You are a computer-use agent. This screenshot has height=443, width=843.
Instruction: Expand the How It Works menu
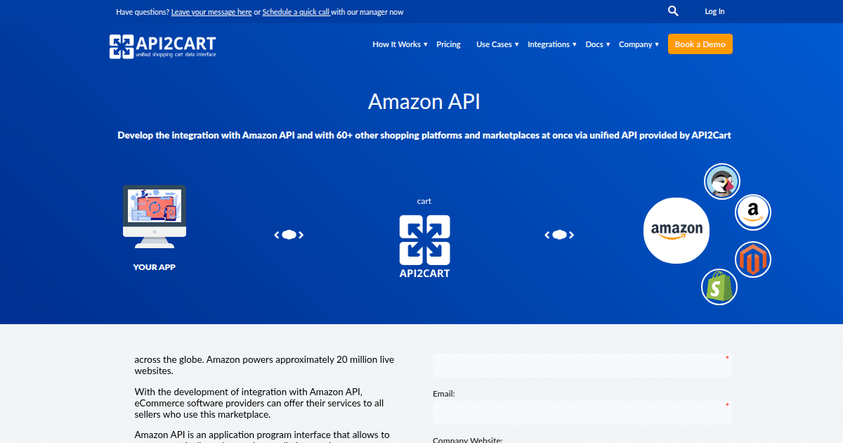pos(398,44)
